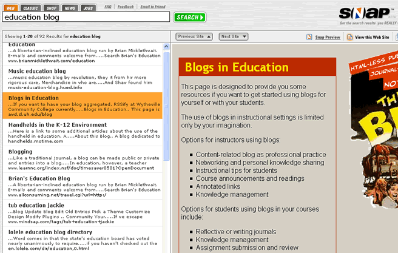
Task: Click 'Reflective or writing journals' bullet
Action: pyautogui.click(x=236, y=232)
